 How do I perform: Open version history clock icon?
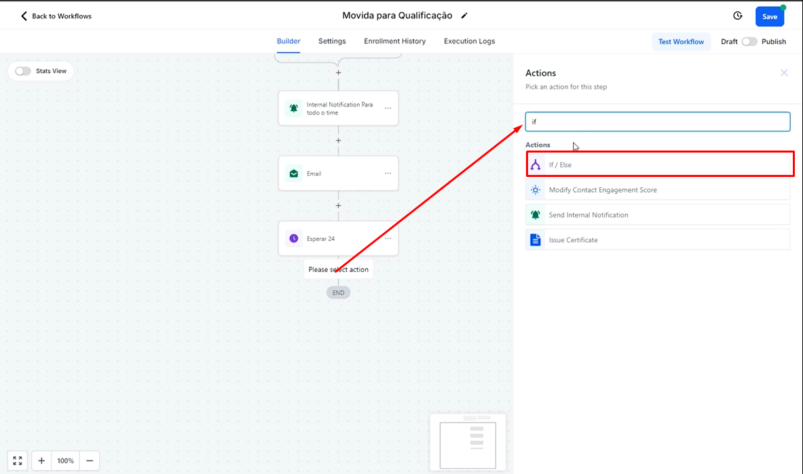738,16
